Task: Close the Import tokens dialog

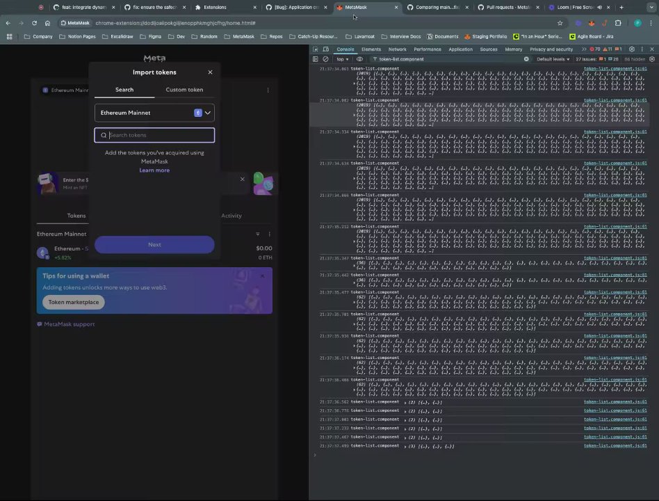Action: click(210, 72)
